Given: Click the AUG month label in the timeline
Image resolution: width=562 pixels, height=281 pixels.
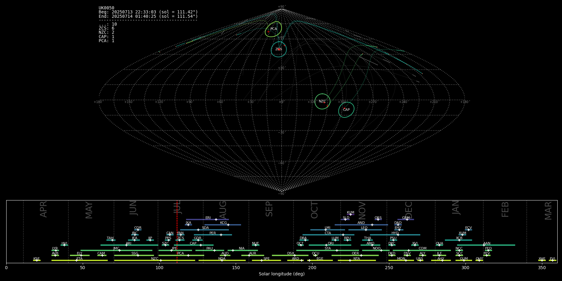Looking at the screenshot, I should pyautogui.click(x=223, y=210).
